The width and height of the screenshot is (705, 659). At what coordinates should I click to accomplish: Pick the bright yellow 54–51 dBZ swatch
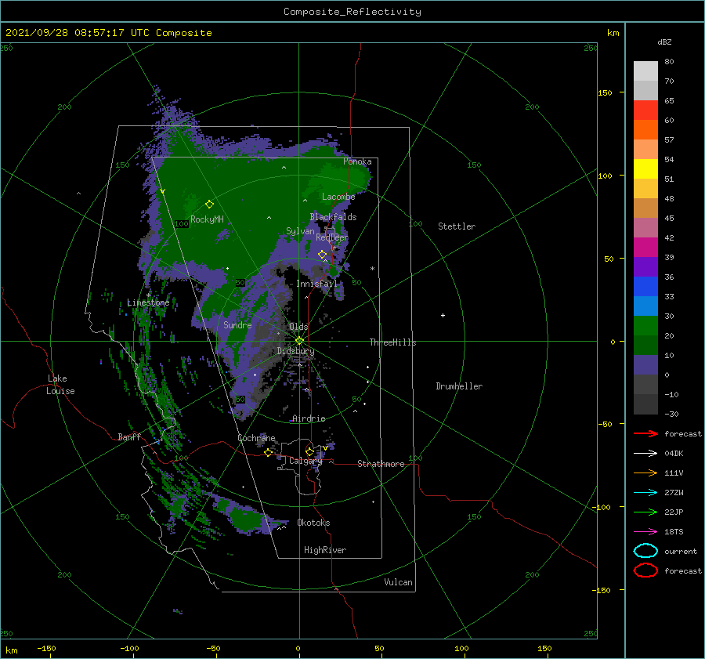645,168
